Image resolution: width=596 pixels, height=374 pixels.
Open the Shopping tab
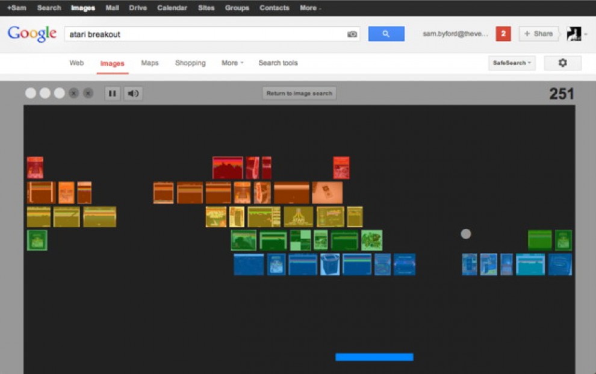click(190, 63)
